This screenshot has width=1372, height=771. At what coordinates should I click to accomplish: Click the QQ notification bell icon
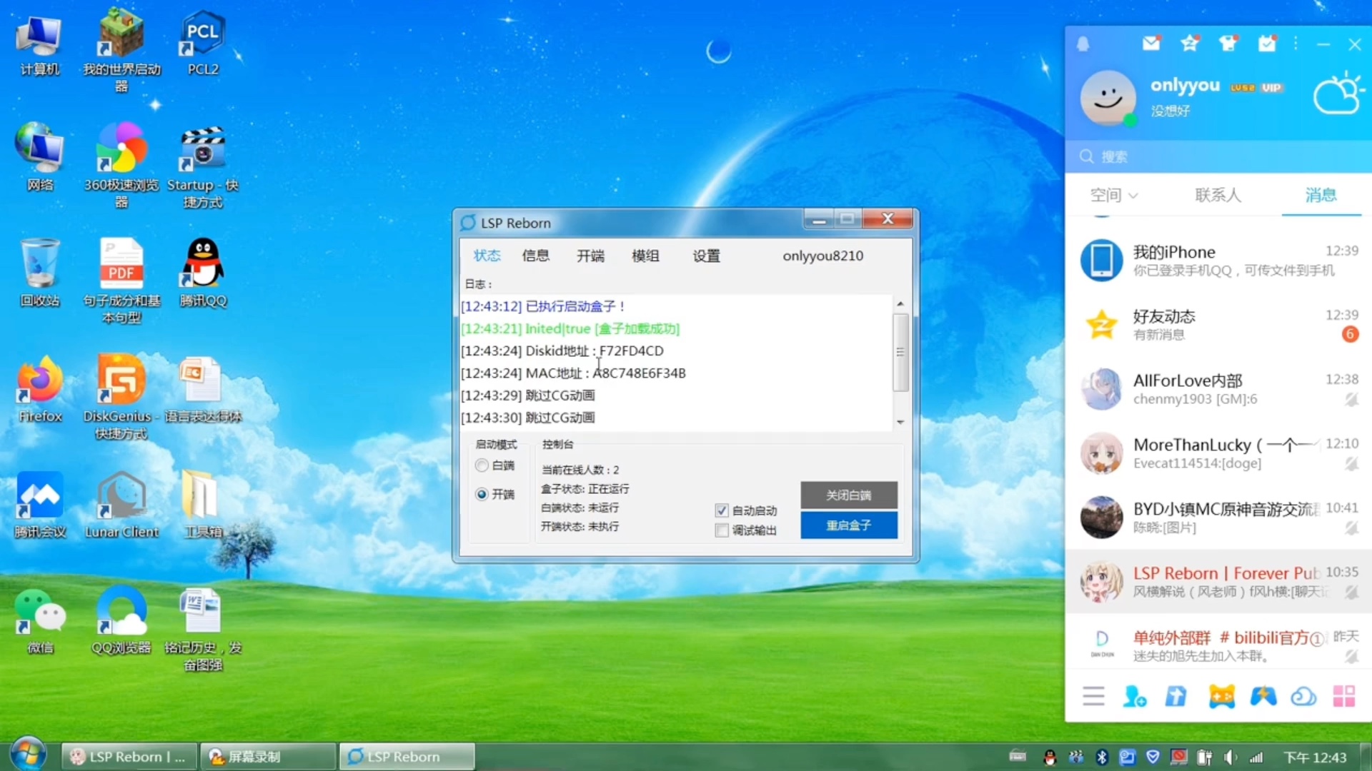pyautogui.click(x=1083, y=44)
